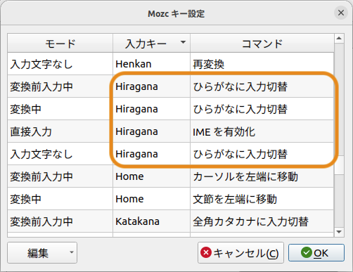Screen dimensions: 353x272
Task: Select the Katakana key cell
Action: [151, 221]
